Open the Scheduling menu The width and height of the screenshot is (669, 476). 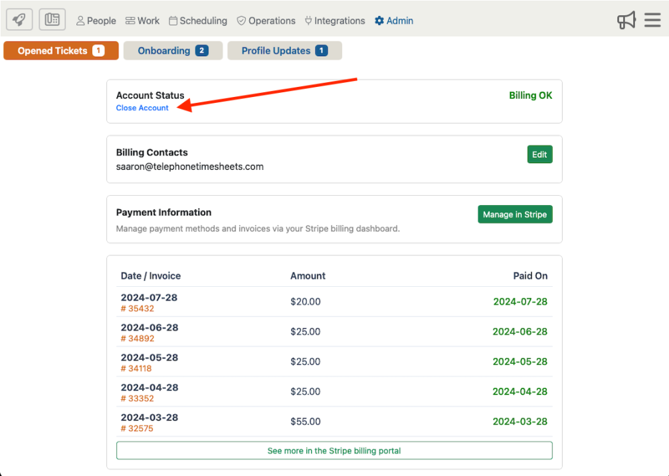point(198,21)
